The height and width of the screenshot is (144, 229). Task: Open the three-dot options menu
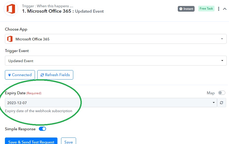218,9
